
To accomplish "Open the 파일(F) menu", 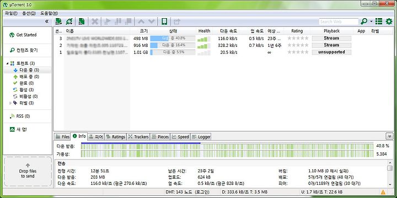I will 11,13.
